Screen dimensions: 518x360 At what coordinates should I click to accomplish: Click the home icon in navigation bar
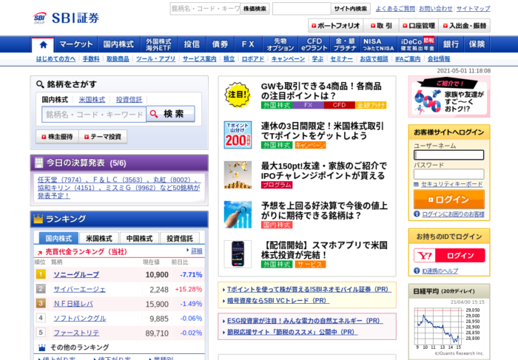tap(43, 44)
